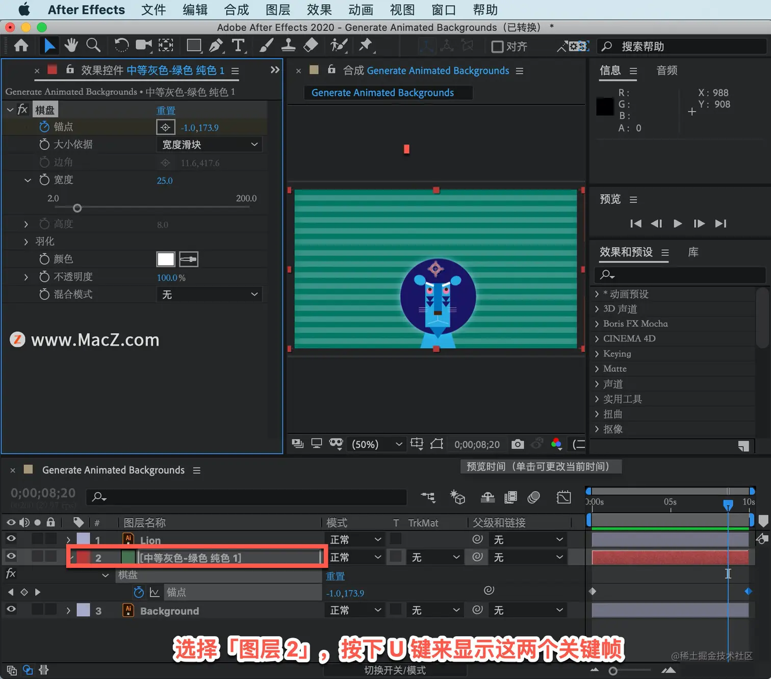Select the Selection (arrow) tool

pyautogui.click(x=49, y=46)
